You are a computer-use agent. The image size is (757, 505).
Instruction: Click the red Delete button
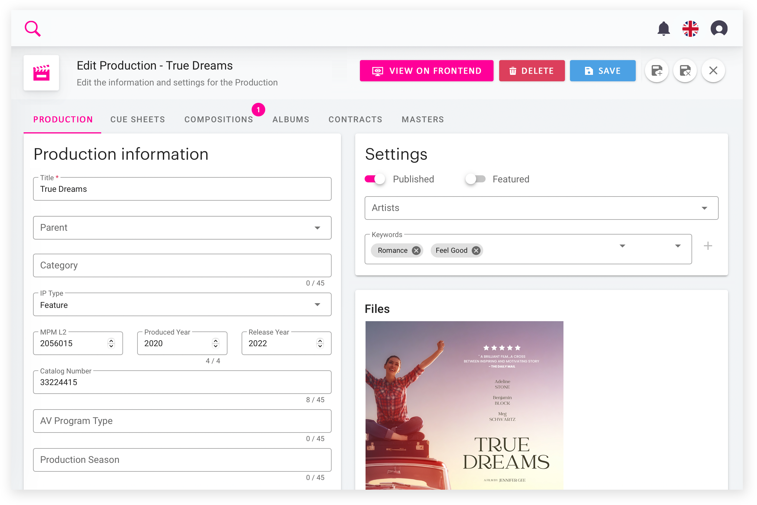(x=532, y=71)
